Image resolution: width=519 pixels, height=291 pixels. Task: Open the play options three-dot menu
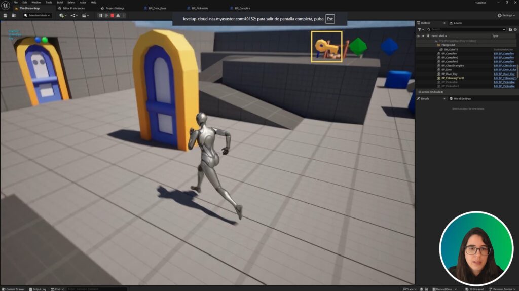[x=124, y=16]
